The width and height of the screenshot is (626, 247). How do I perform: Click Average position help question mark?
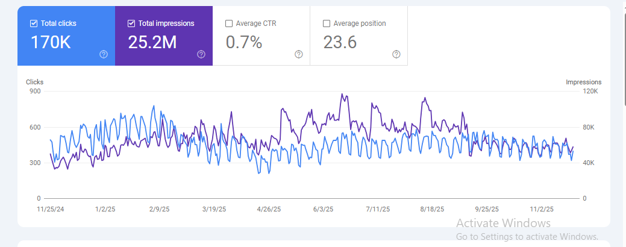coord(396,54)
